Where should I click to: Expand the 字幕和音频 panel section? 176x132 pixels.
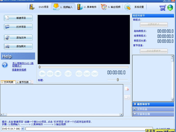click(153, 114)
